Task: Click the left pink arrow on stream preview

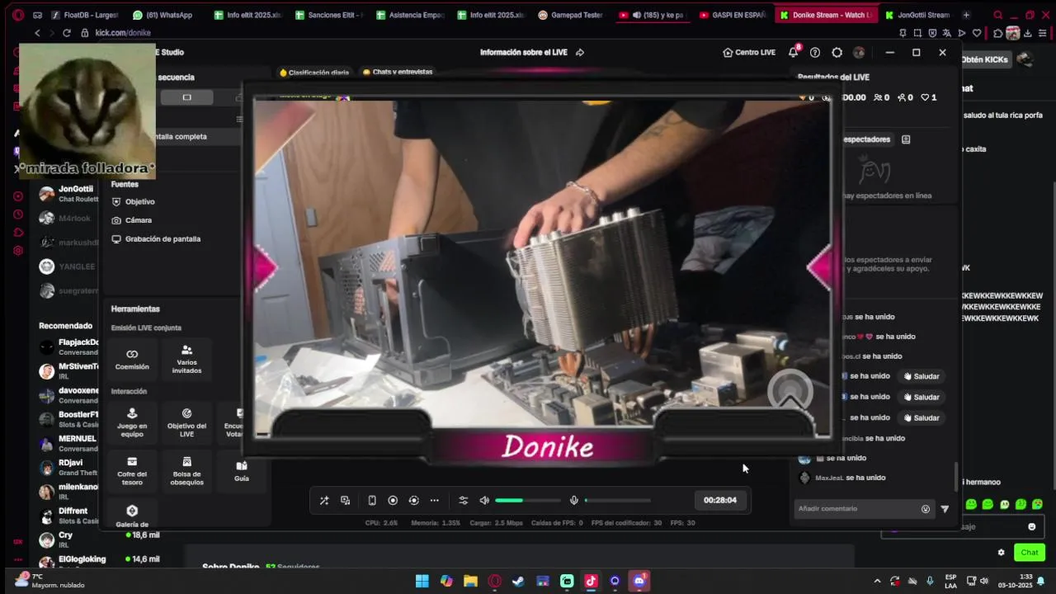Action: (x=265, y=267)
